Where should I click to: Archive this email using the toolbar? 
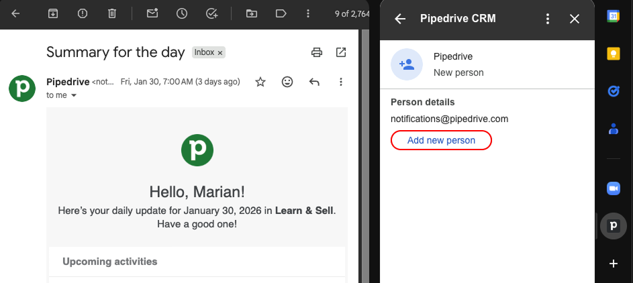[x=52, y=13]
